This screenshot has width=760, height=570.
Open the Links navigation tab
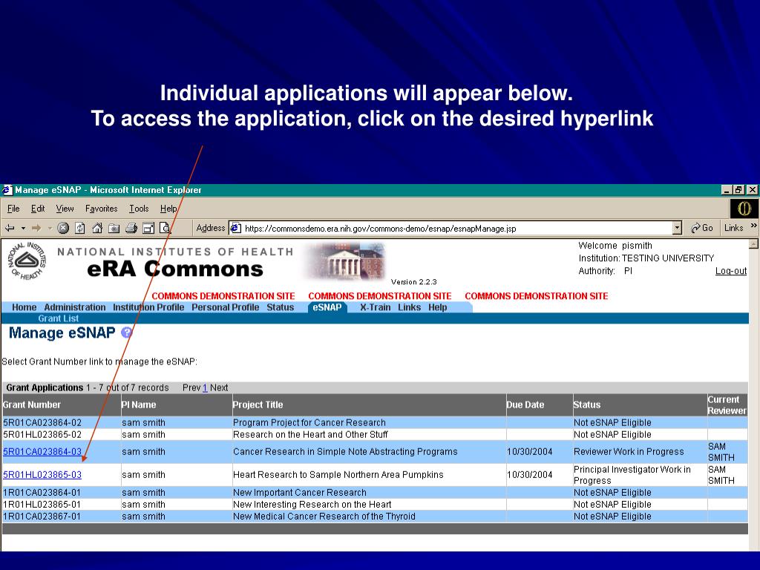click(x=410, y=307)
